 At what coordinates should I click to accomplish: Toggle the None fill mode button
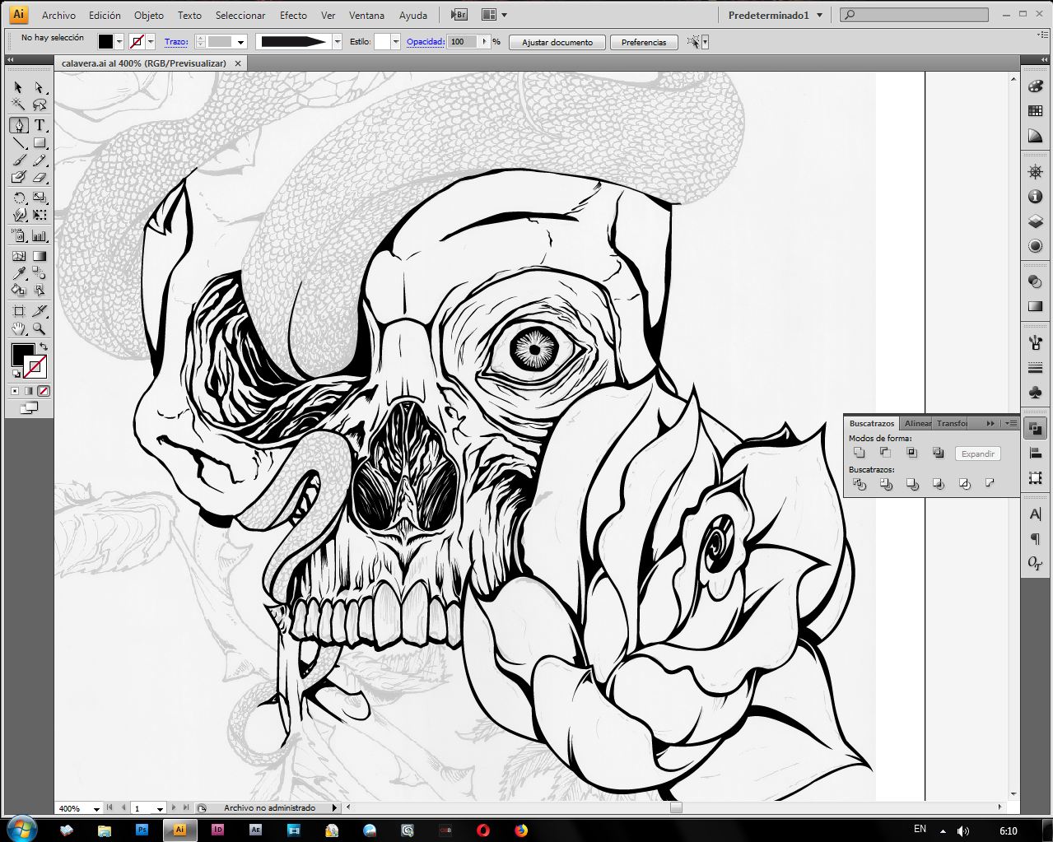44,391
